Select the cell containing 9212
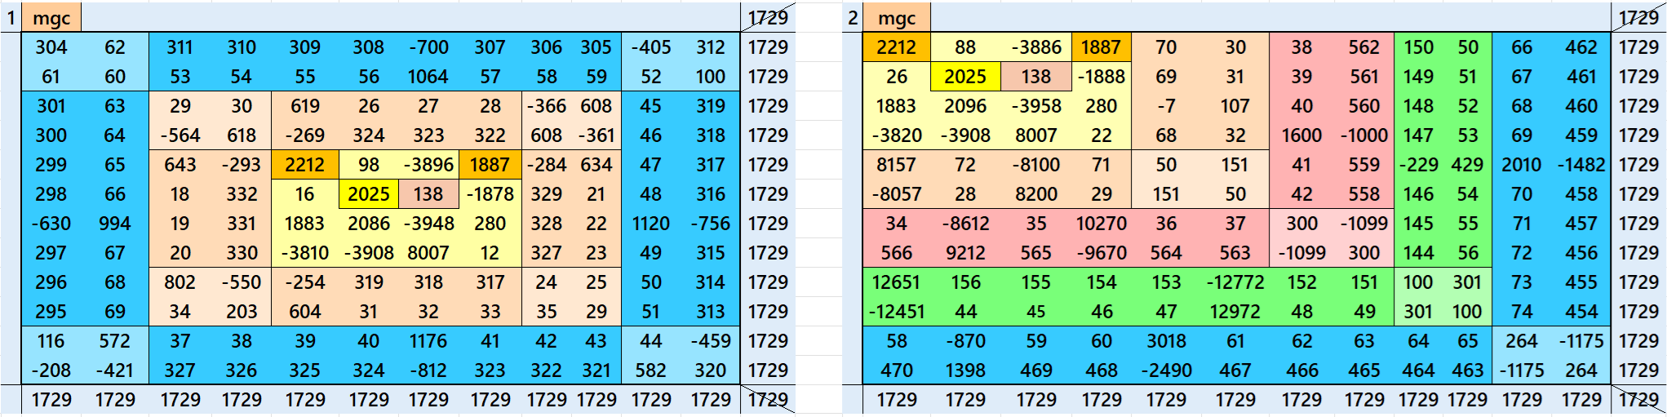1667x417 pixels. [964, 253]
